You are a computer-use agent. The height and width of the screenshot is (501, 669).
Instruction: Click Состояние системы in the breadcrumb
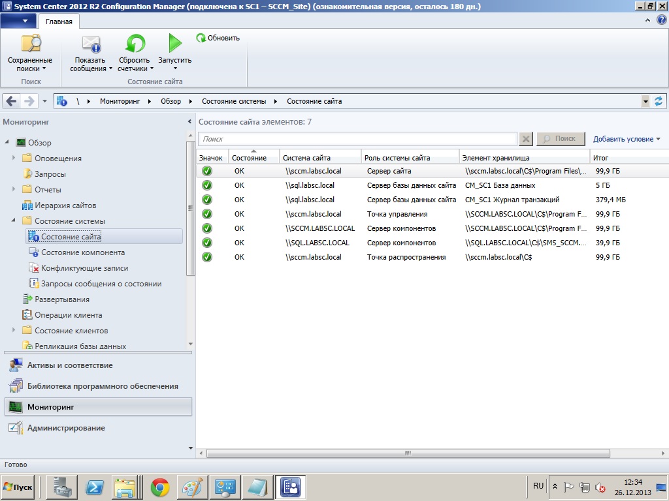(x=234, y=101)
